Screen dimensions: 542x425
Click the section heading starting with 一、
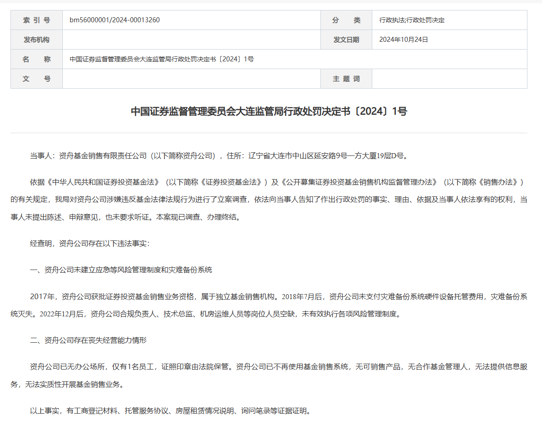pyautogui.click(x=121, y=270)
